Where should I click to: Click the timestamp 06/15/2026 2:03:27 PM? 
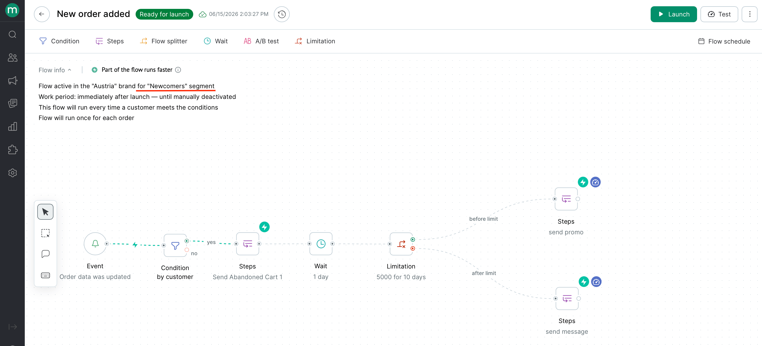point(239,14)
